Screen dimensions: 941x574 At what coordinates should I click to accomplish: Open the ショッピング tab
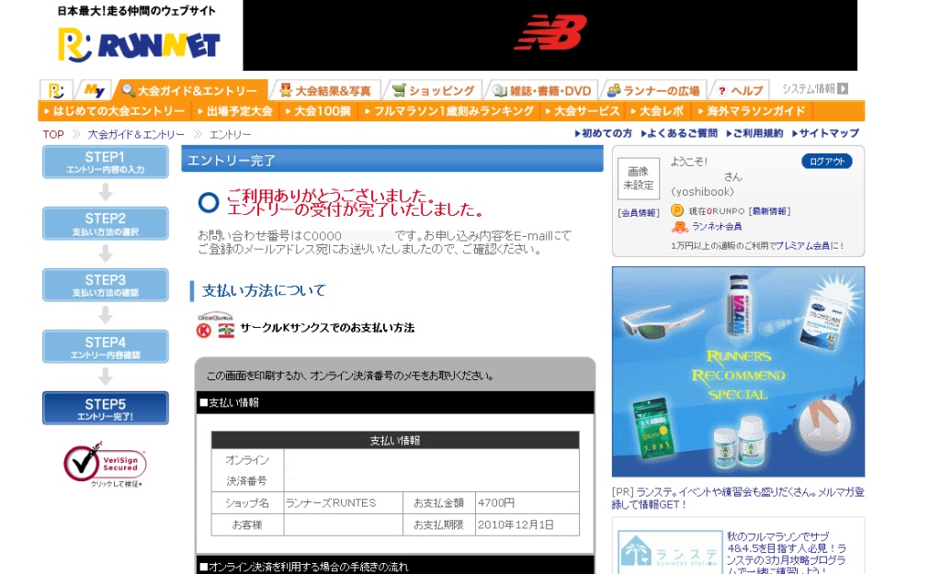click(x=433, y=91)
